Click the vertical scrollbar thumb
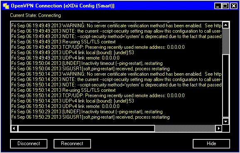 coord(225,41)
